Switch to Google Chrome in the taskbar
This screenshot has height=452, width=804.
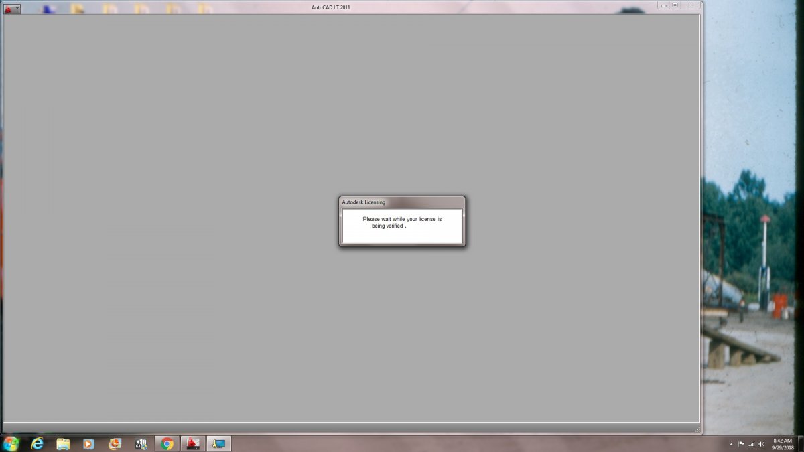[x=167, y=443]
